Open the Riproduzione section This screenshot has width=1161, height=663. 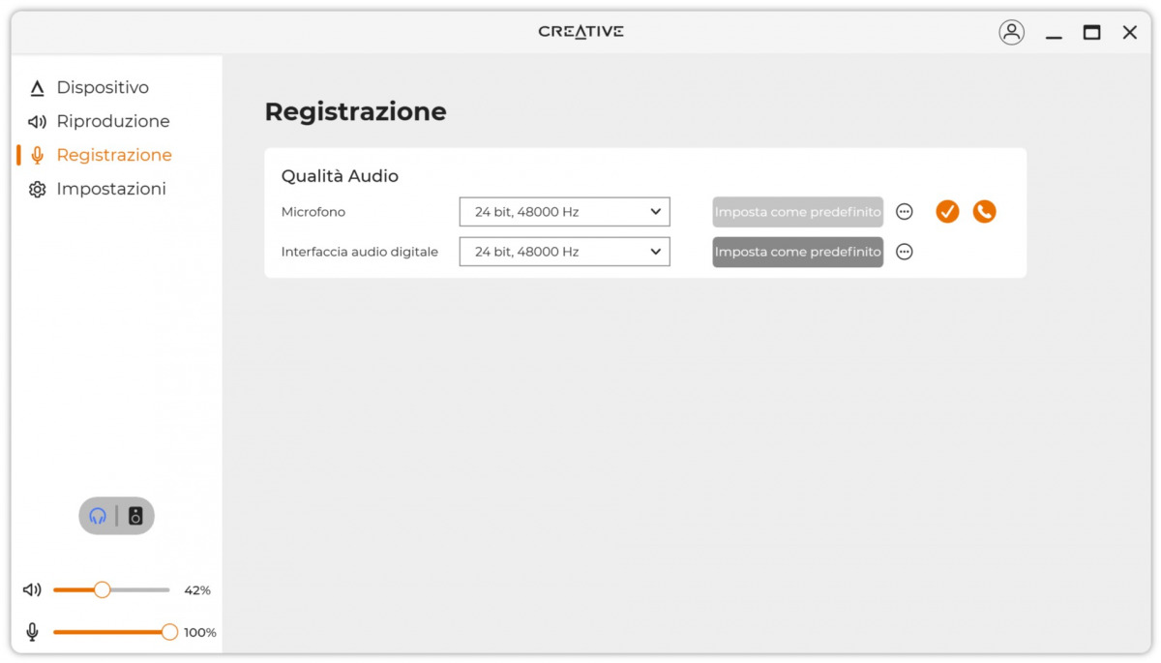tap(112, 122)
